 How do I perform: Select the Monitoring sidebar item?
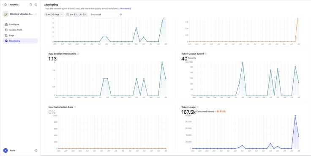(x=20, y=41)
